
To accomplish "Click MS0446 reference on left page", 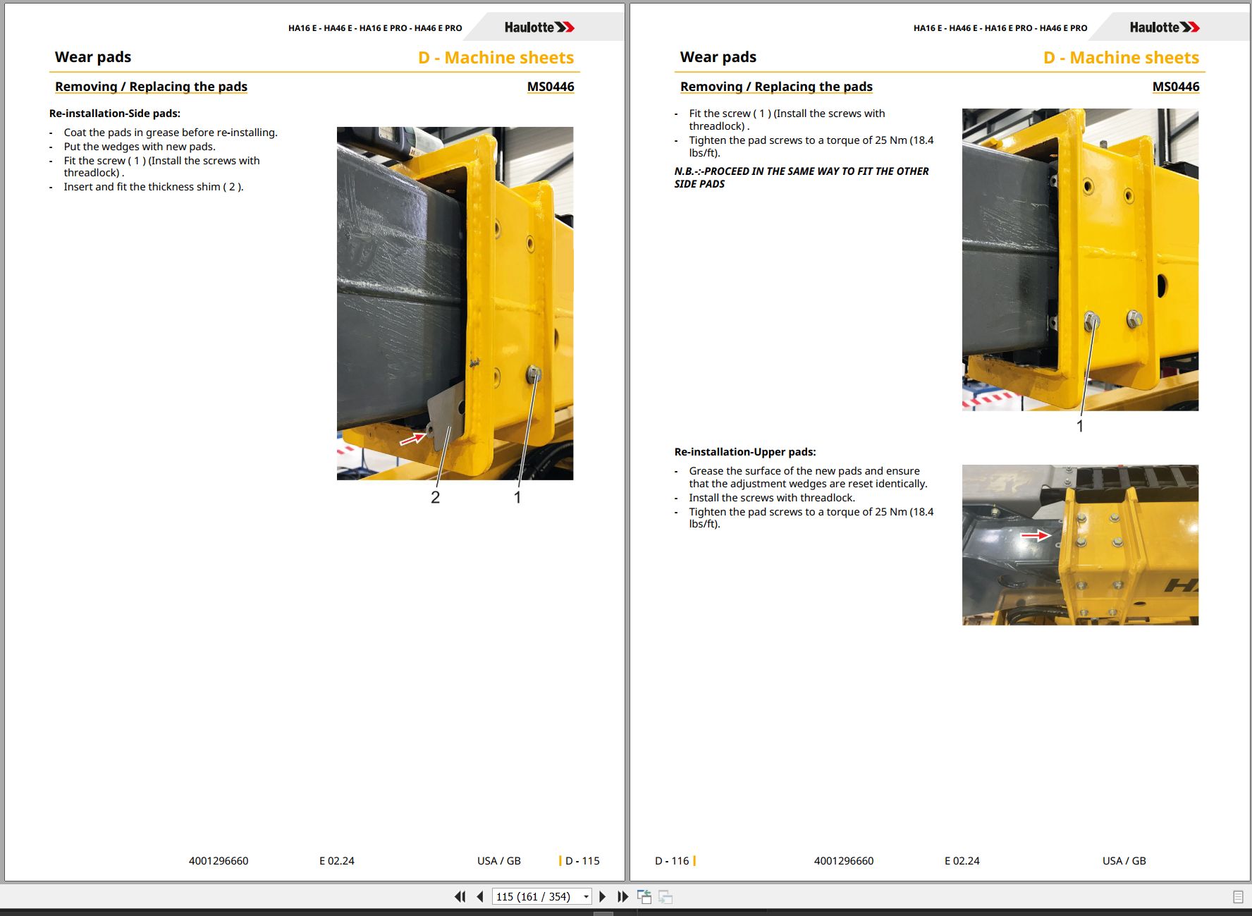I will pos(551,87).
